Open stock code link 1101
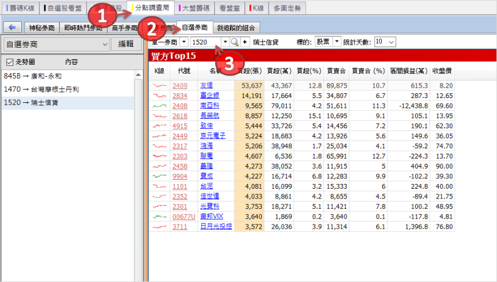Viewport: 497px width, 282px height. pyautogui.click(x=180, y=186)
